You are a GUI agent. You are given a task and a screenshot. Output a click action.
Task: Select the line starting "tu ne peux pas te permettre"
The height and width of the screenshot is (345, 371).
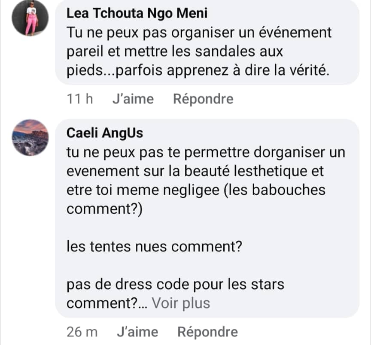tap(206, 152)
